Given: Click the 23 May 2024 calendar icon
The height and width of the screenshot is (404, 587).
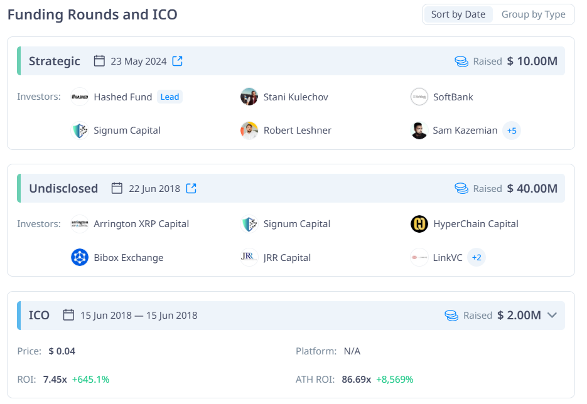Looking at the screenshot, I should pyautogui.click(x=99, y=61).
